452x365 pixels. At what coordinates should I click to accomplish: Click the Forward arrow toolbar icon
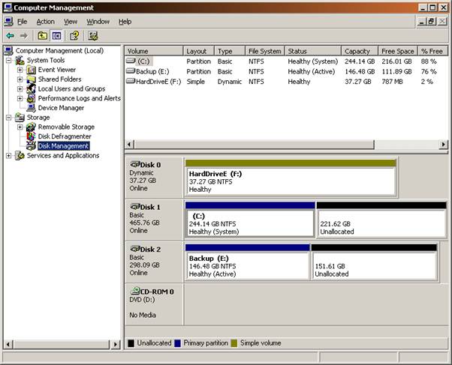pos(23,36)
